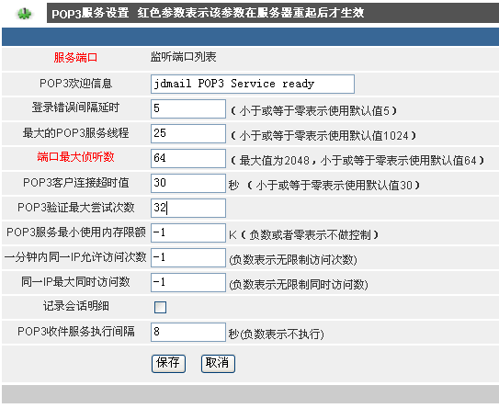Click the green logo icon in header

point(24,14)
